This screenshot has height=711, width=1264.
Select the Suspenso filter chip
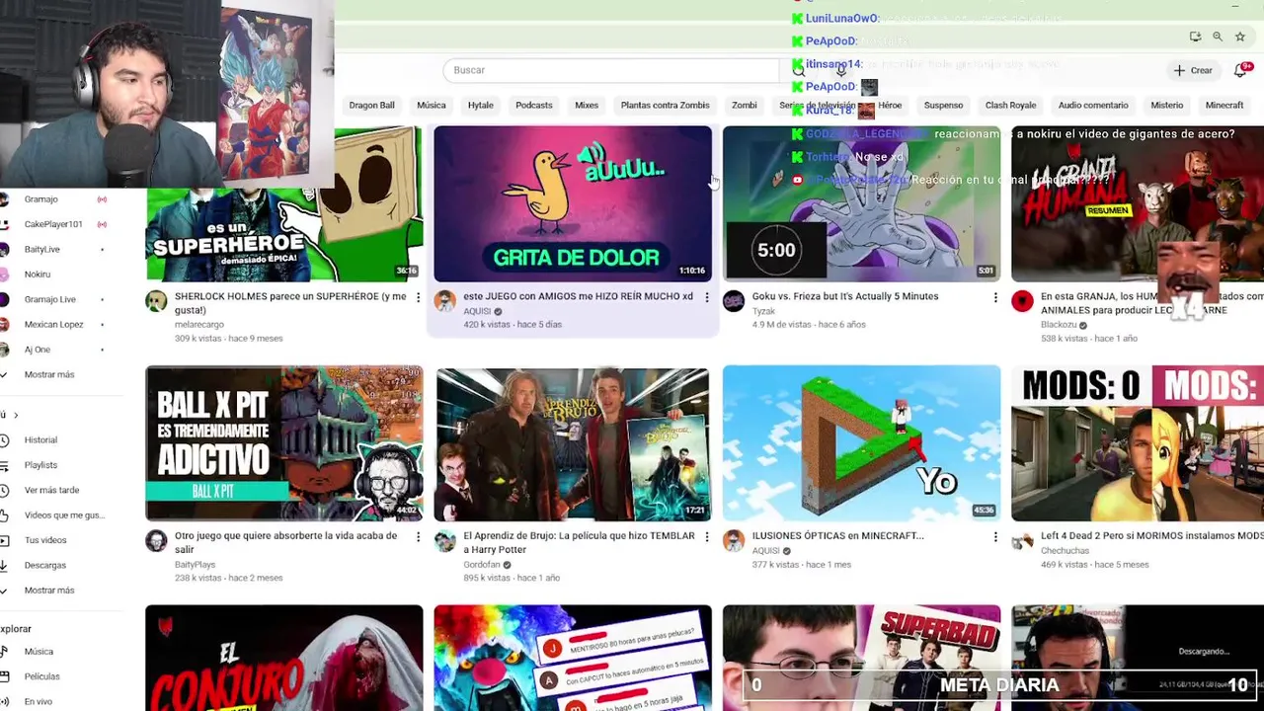click(x=943, y=106)
